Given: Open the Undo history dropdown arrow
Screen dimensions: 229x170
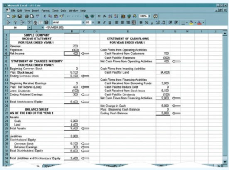Looking at the screenshot, I should 73,16.
